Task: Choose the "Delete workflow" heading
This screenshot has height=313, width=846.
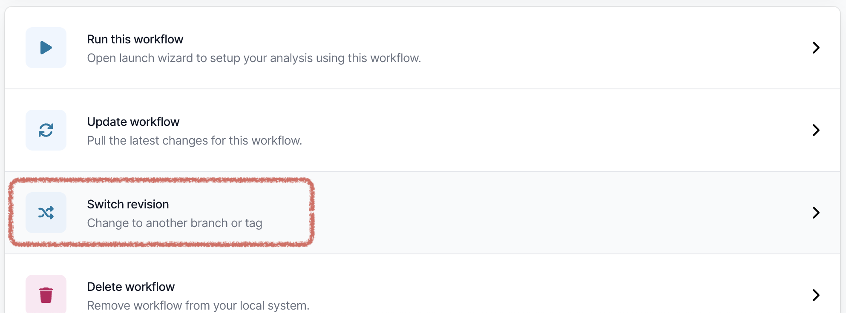Action: pyautogui.click(x=131, y=287)
